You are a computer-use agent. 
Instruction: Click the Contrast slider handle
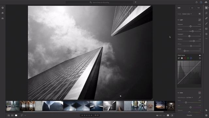coord(192,31)
